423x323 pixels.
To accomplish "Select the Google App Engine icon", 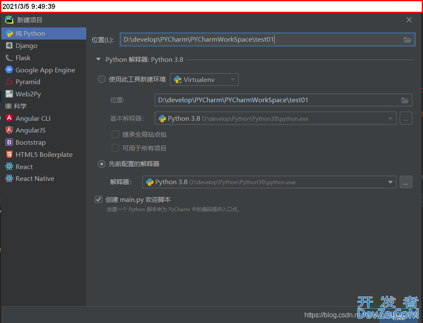I will pos(9,70).
